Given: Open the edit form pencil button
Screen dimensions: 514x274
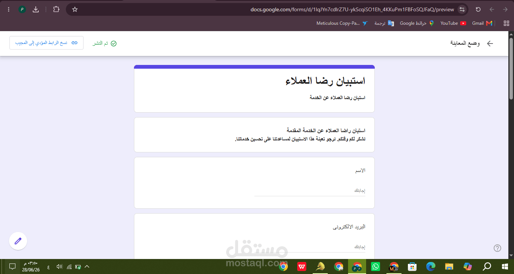Looking at the screenshot, I should pyautogui.click(x=18, y=241).
